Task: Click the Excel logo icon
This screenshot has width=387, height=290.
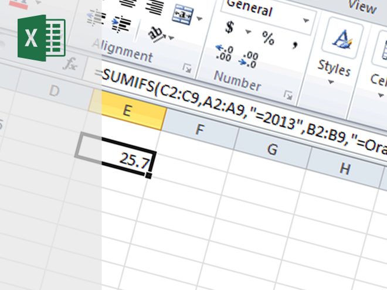Action: 41,38
